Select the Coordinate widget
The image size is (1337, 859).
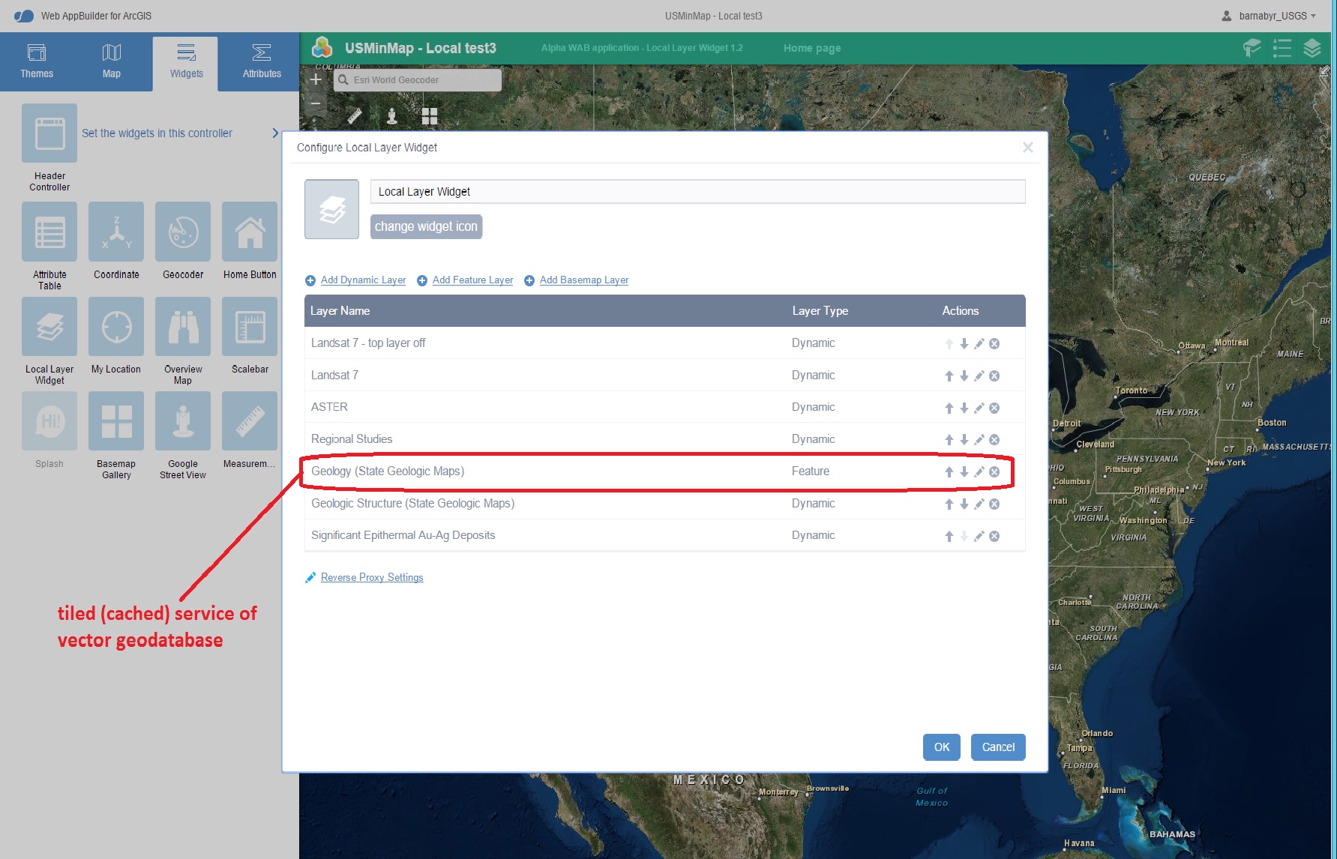116,232
